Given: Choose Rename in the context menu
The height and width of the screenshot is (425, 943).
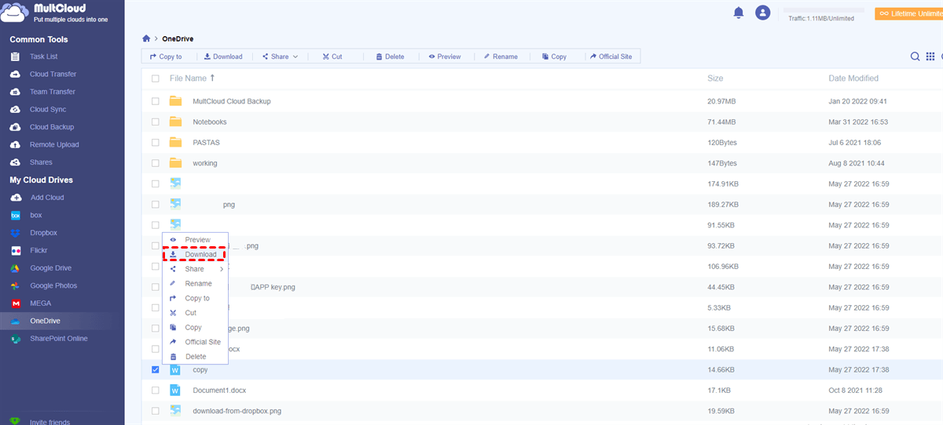Looking at the screenshot, I should (196, 284).
